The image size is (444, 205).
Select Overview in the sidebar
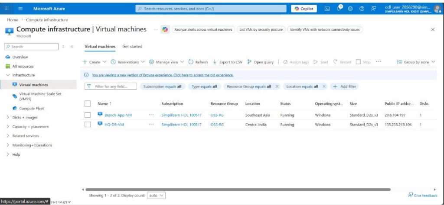point(20,57)
